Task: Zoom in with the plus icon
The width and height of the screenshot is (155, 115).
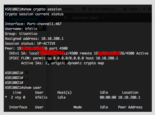Action: pos(65,18)
